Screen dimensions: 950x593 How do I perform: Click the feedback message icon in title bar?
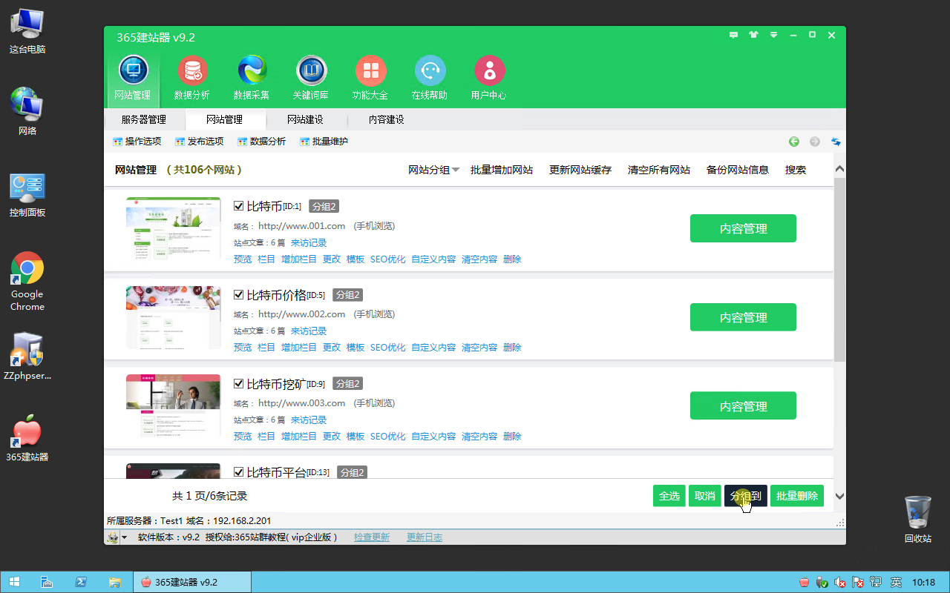(734, 35)
